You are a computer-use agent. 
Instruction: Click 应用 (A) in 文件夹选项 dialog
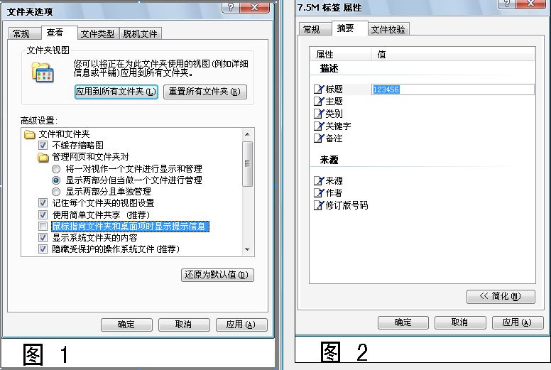(x=241, y=325)
